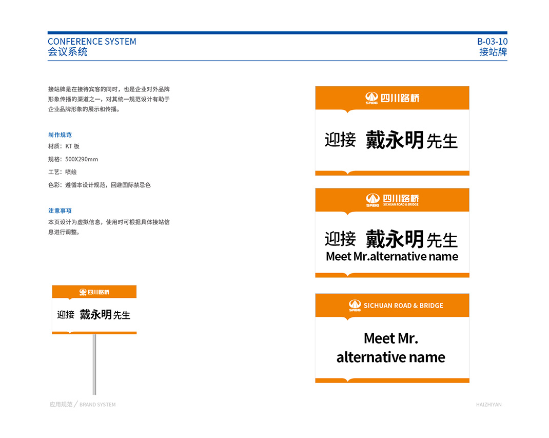Screen dimensions: 549x438
Task: Click the 规格：500X290mm specification line
Action: [73, 159]
